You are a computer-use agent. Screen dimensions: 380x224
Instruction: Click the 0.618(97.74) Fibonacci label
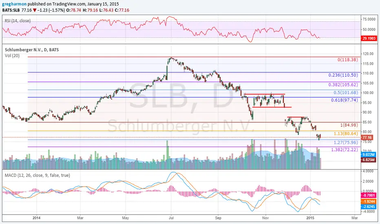(x=345, y=100)
